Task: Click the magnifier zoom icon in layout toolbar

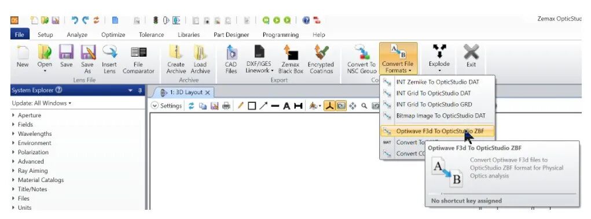Action: 364,106
